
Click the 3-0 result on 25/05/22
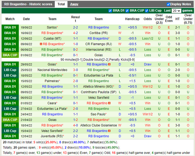click(75, 70)
